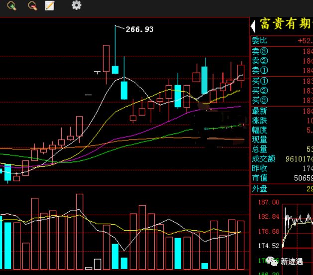Viewport: 313px width, 275px height.
Task: Click the zoom out magnifier icon
Action: tap(33, 5)
